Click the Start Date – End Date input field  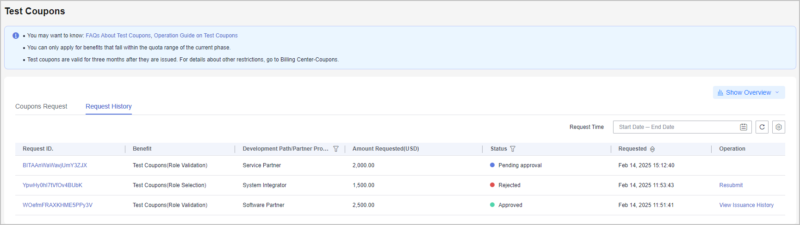coord(676,127)
